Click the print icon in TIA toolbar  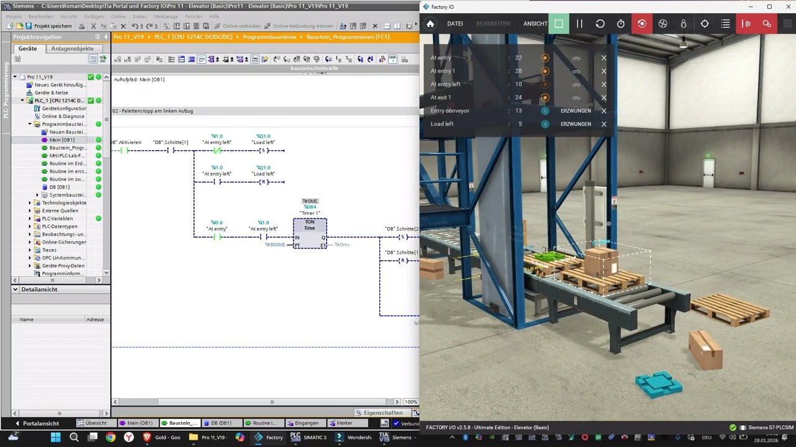82,26
